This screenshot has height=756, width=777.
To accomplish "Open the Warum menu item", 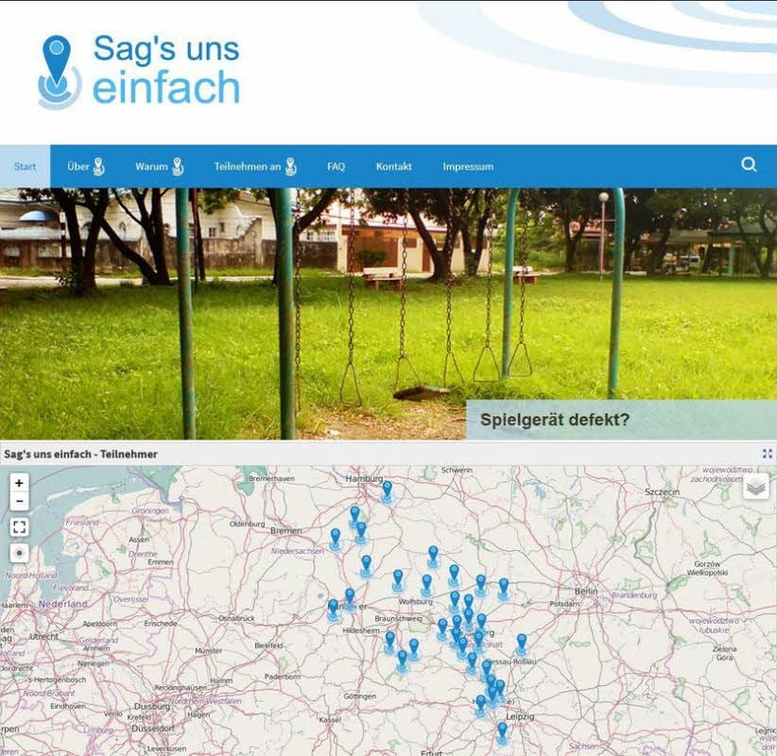I will click(x=159, y=166).
